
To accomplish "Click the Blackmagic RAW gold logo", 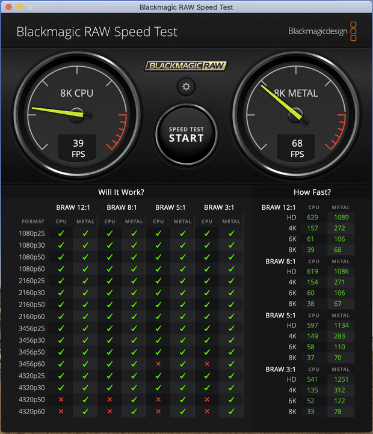I will 186,66.
